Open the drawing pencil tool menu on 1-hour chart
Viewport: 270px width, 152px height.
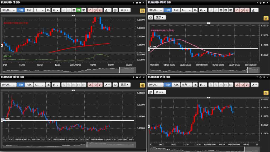pyautogui.click(x=108, y=85)
